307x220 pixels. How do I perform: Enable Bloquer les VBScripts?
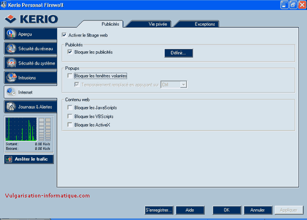tap(70, 116)
